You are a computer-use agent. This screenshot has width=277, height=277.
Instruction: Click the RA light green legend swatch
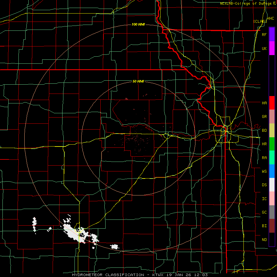(272, 158)
